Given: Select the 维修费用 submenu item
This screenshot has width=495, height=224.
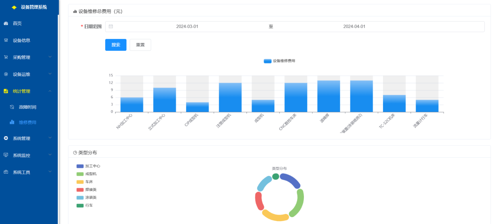Looking at the screenshot, I should click(x=29, y=122).
